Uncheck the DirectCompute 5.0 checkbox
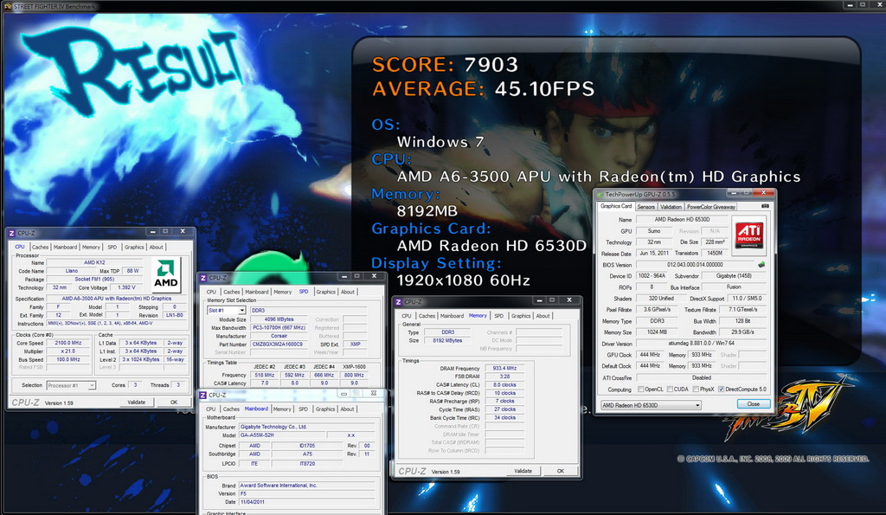Screen dimensions: 886x515 pos(721,389)
